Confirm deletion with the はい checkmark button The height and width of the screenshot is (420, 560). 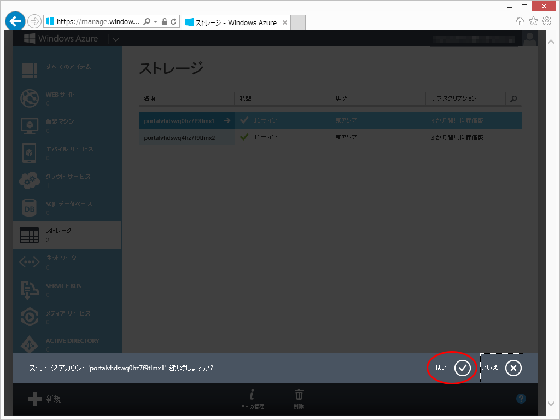click(x=462, y=368)
